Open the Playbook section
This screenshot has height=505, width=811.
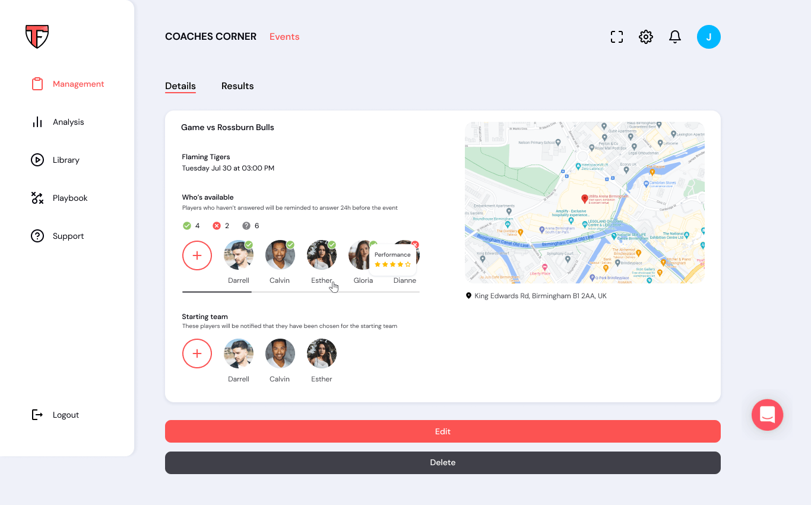(x=70, y=198)
